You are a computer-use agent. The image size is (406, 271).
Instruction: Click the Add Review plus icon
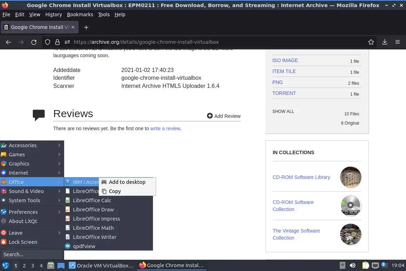210,116
